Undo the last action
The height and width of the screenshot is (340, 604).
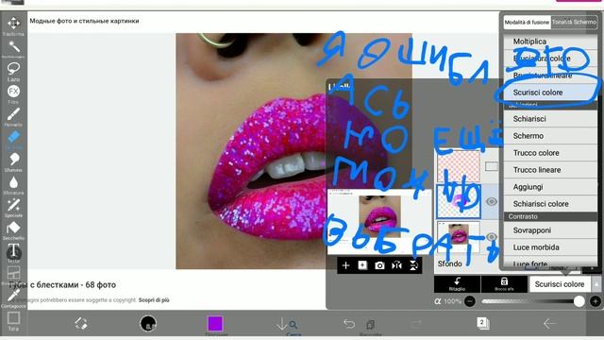pos(349,323)
